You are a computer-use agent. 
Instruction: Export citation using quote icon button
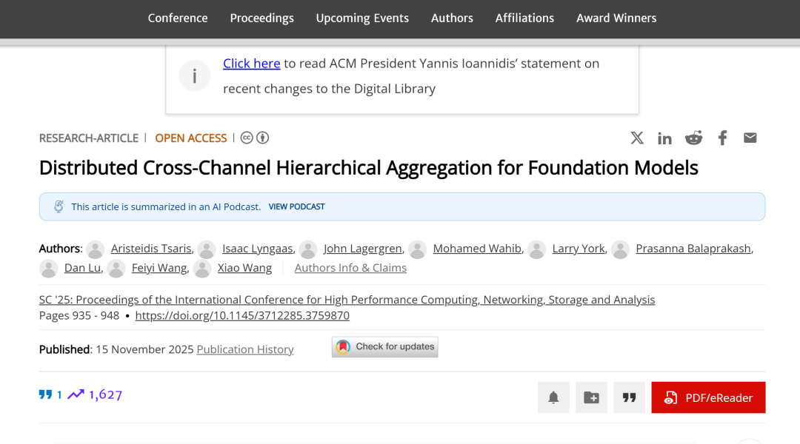pos(629,397)
